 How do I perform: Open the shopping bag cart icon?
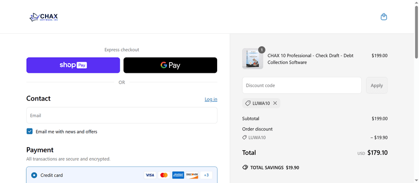point(384,17)
